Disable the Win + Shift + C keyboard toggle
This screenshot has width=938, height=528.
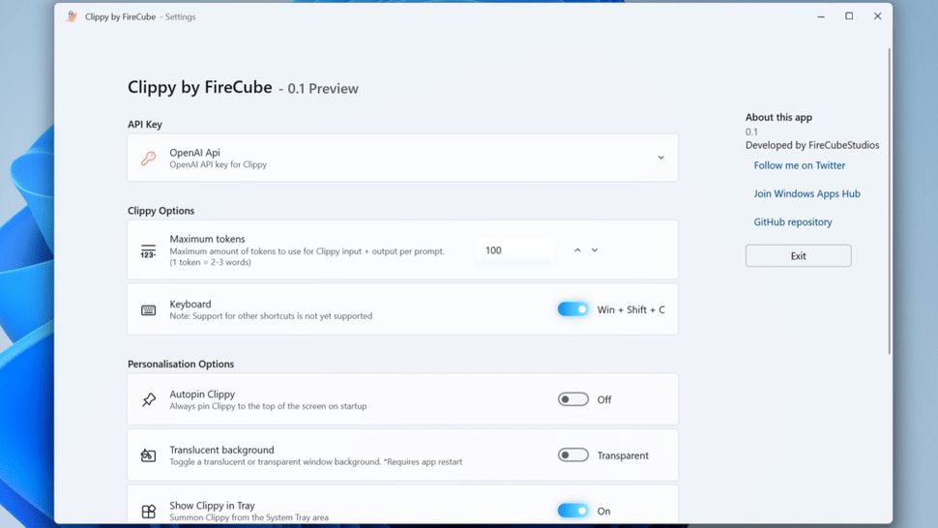[572, 309]
